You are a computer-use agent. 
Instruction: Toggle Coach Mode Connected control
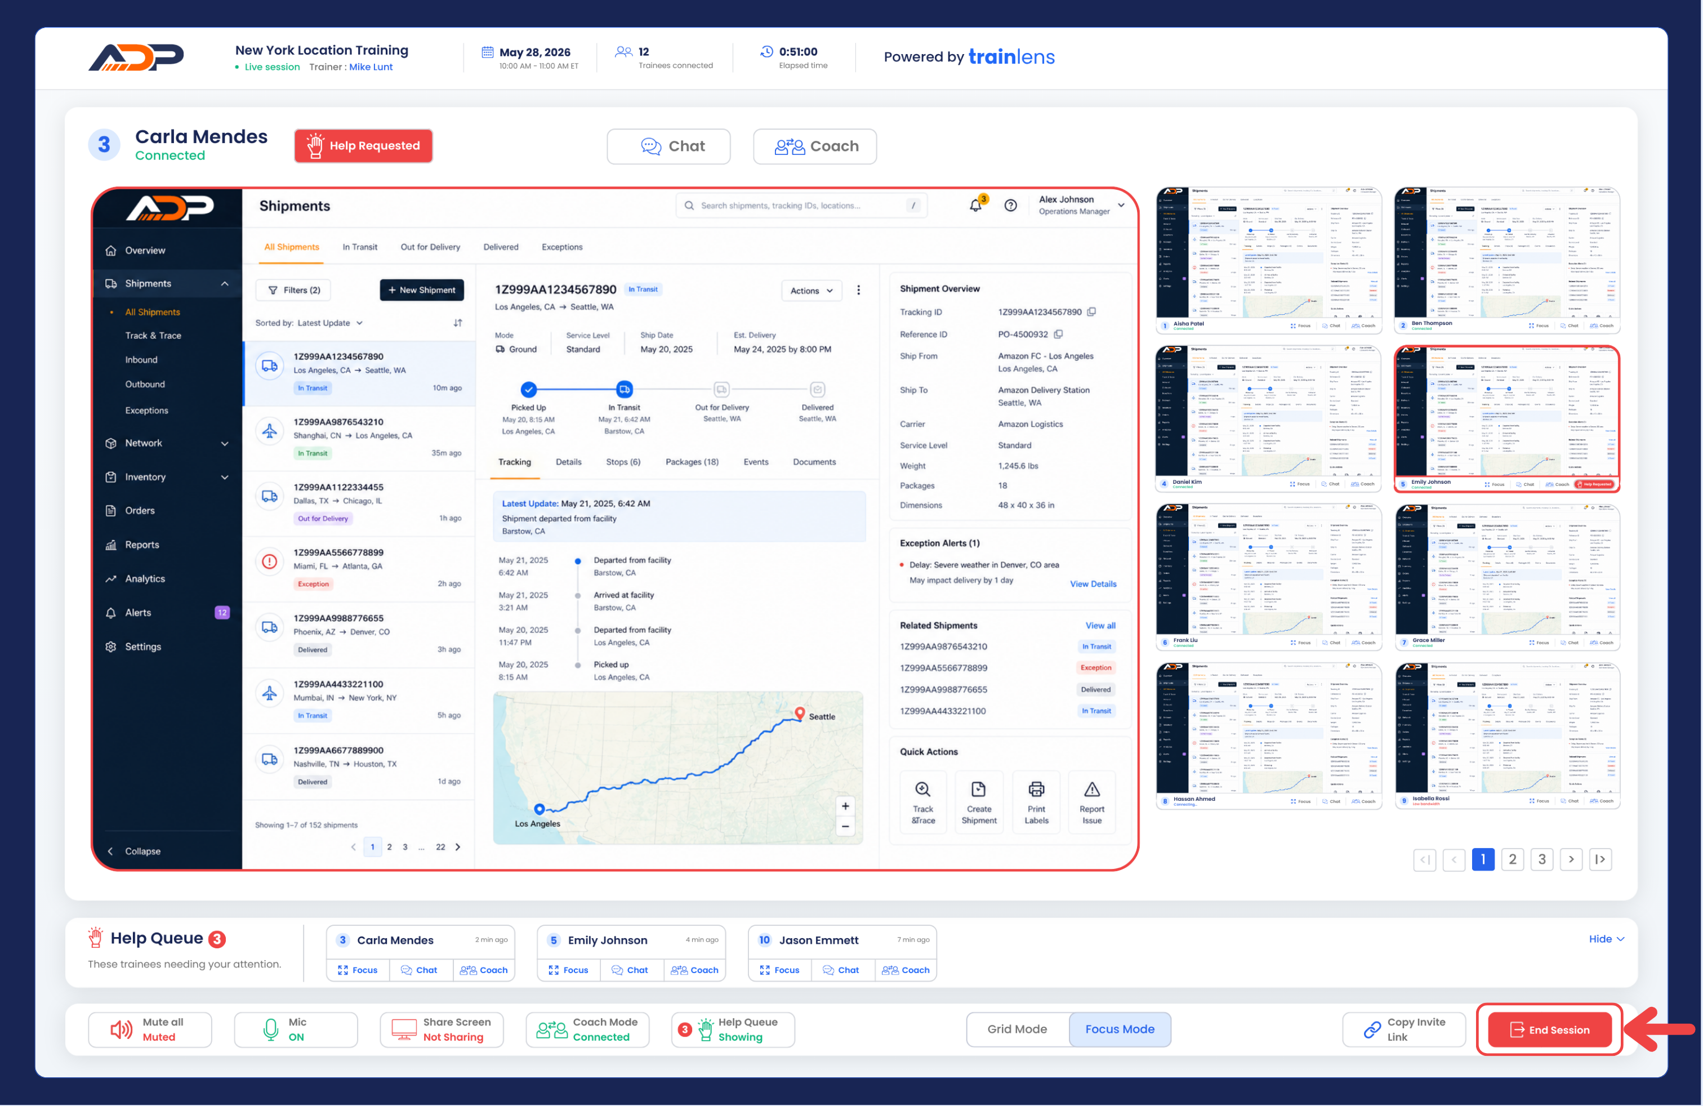coord(587,1029)
